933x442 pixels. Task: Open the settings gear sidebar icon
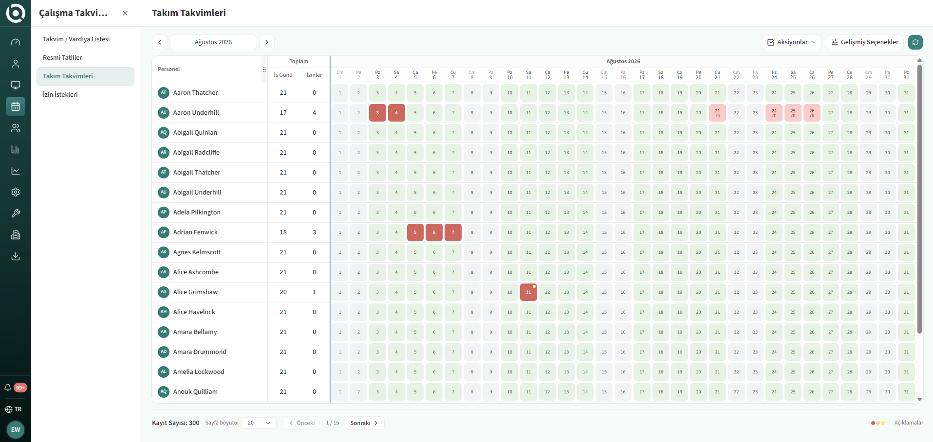(x=16, y=192)
